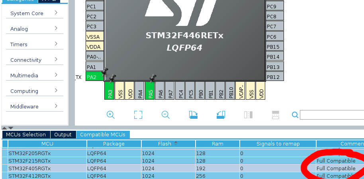Image resolution: width=364 pixels, height=179 pixels.
Task: Select the green PA2 pin
Action: pyautogui.click(x=94, y=77)
